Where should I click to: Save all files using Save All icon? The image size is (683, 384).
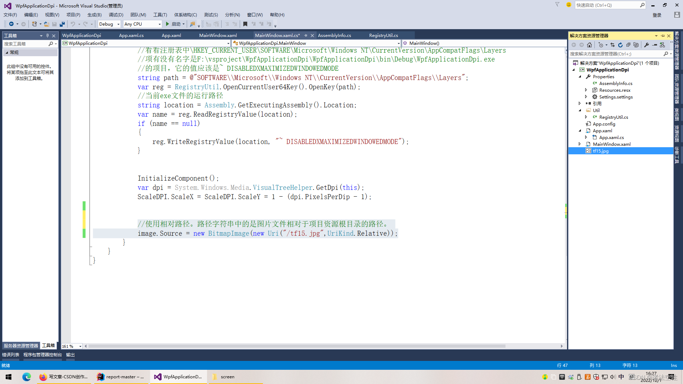click(x=62, y=24)
